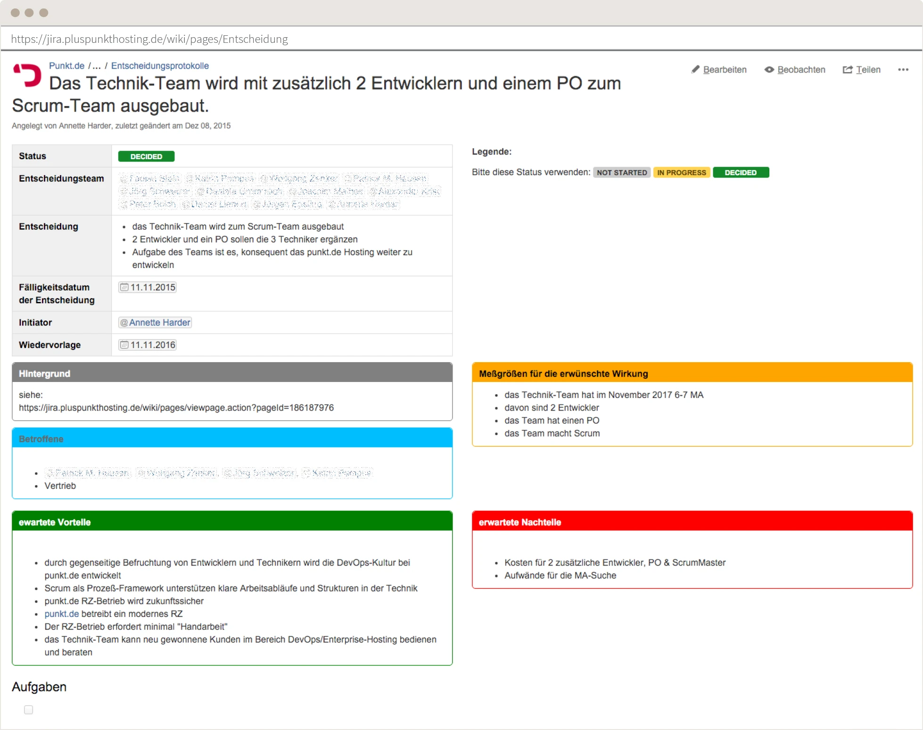923x730 pixels.
Task: Click bullet 'das Technik-Team kann neu gewonnene Kunden'
Action: click(240, 646)
